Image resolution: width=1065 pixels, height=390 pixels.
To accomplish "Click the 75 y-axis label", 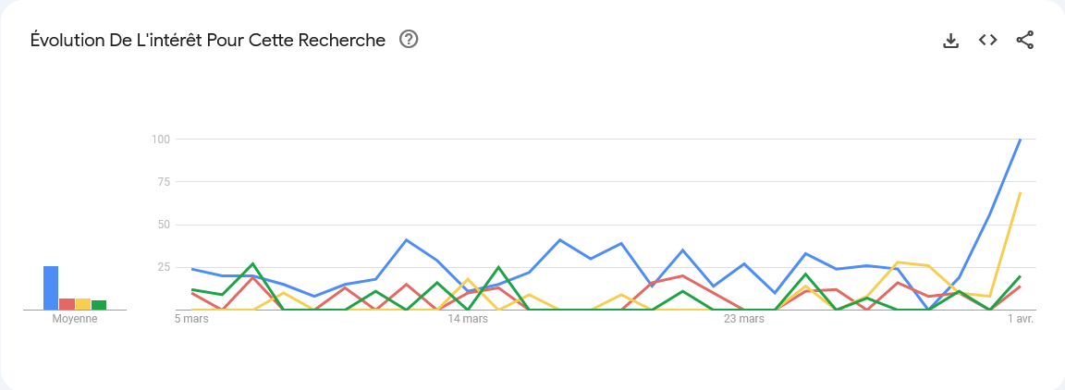I will [x=163, y=182].
